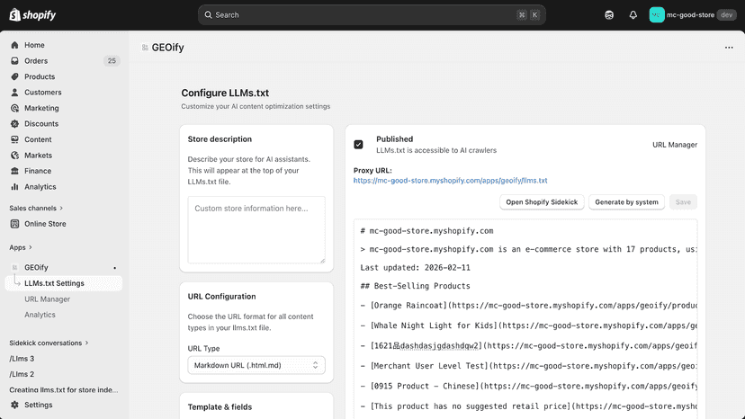This screenshot has width=745, height=419.
Task: Click the Discounts badge icon
Action: coord(14,123)
